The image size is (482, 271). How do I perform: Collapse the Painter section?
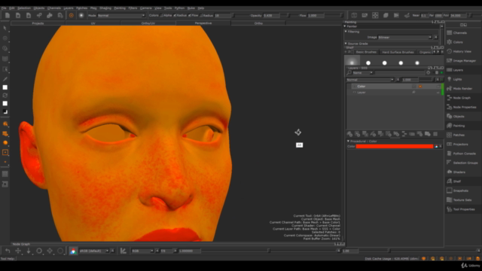[x=345, y=26]
